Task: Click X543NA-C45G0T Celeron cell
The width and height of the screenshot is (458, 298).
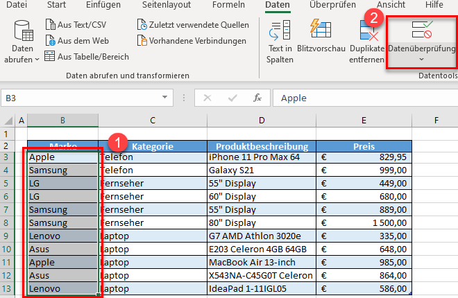Action: (262, 276)
